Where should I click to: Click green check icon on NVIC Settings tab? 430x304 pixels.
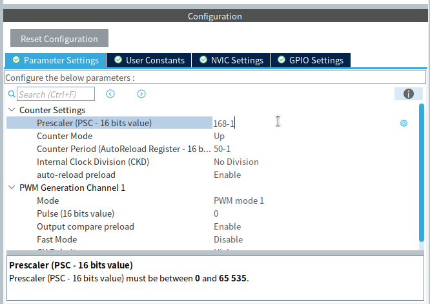(203, 60)
